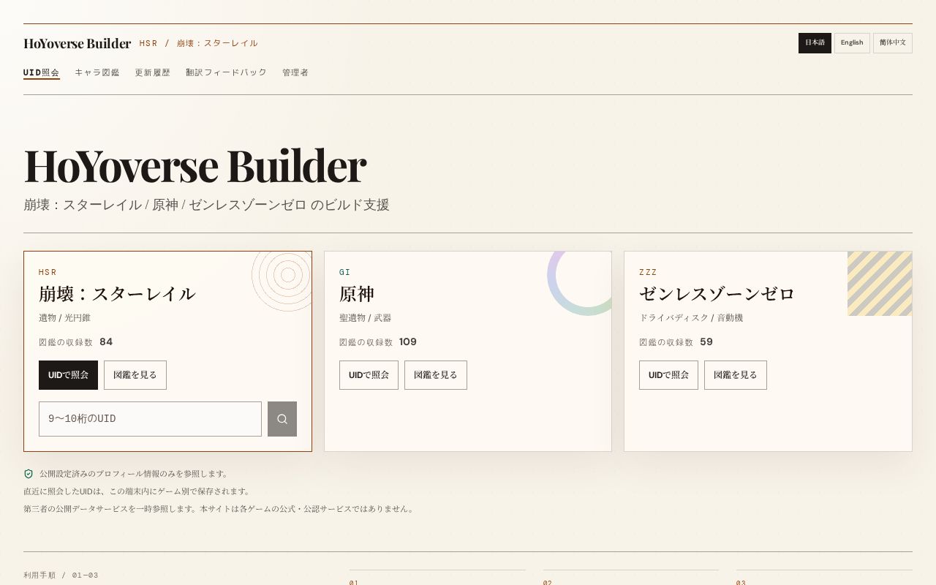
Task: Click the 直近に照会したUID notice line
Action: tap(137, 491)
